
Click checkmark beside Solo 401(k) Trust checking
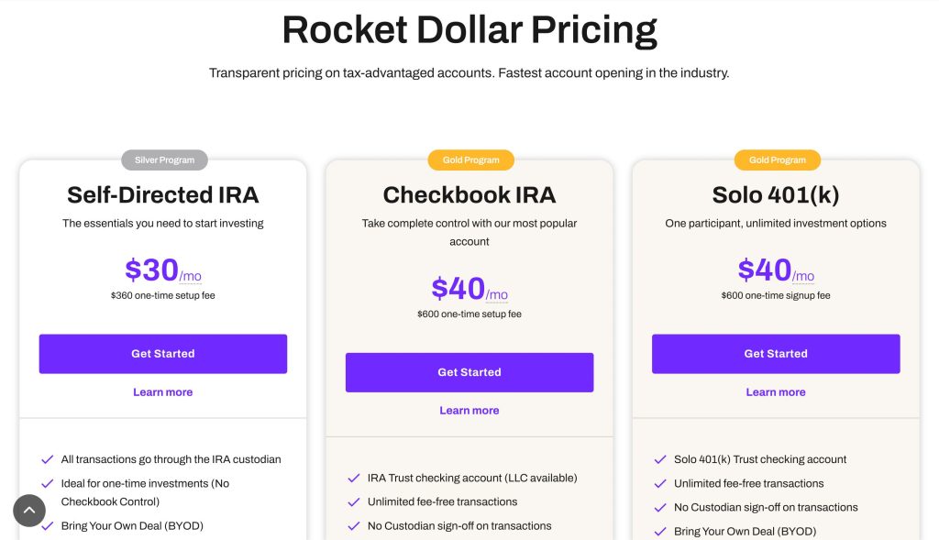660,459
